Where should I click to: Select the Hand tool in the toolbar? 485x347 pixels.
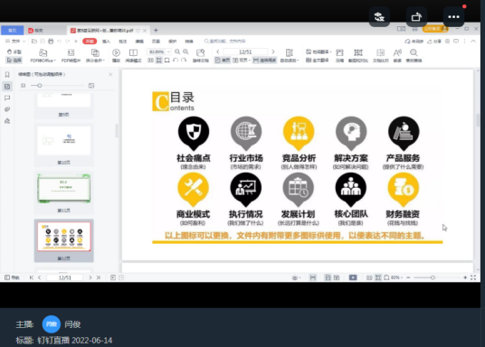point(14,52)
